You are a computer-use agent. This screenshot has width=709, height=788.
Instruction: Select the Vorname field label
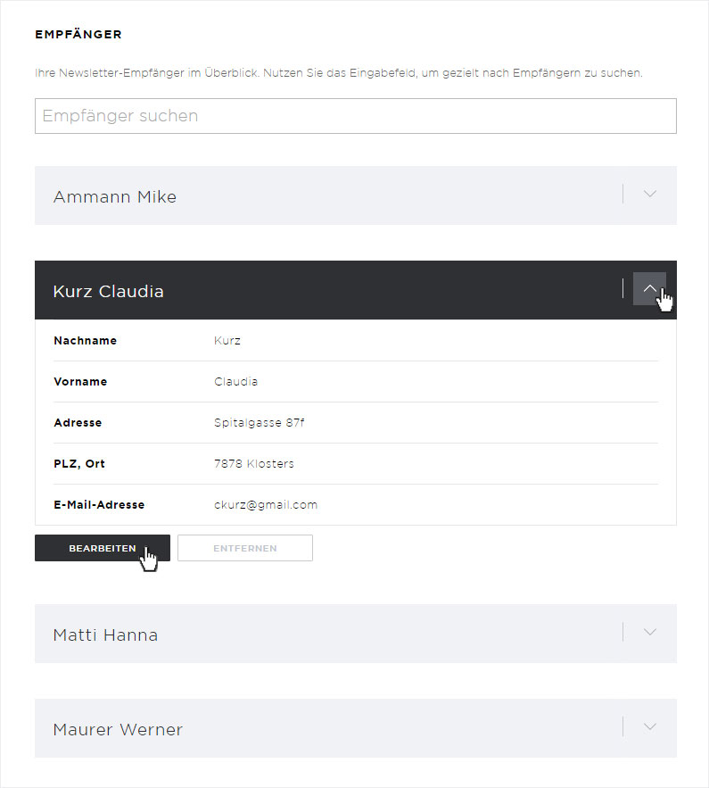click(x=80, y=381)
